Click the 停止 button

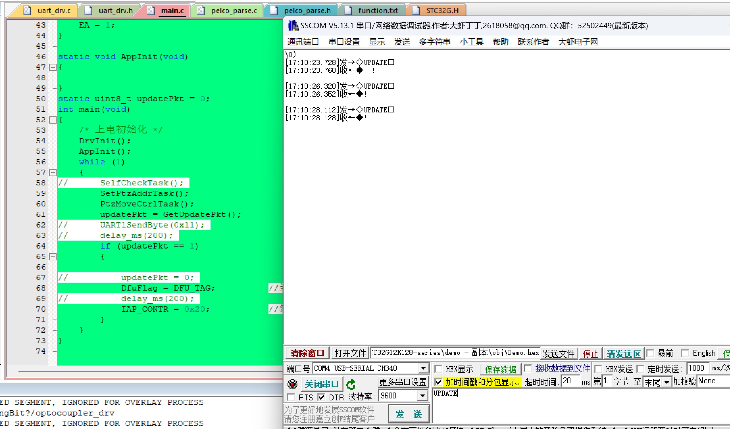click(x=590, y=353)
